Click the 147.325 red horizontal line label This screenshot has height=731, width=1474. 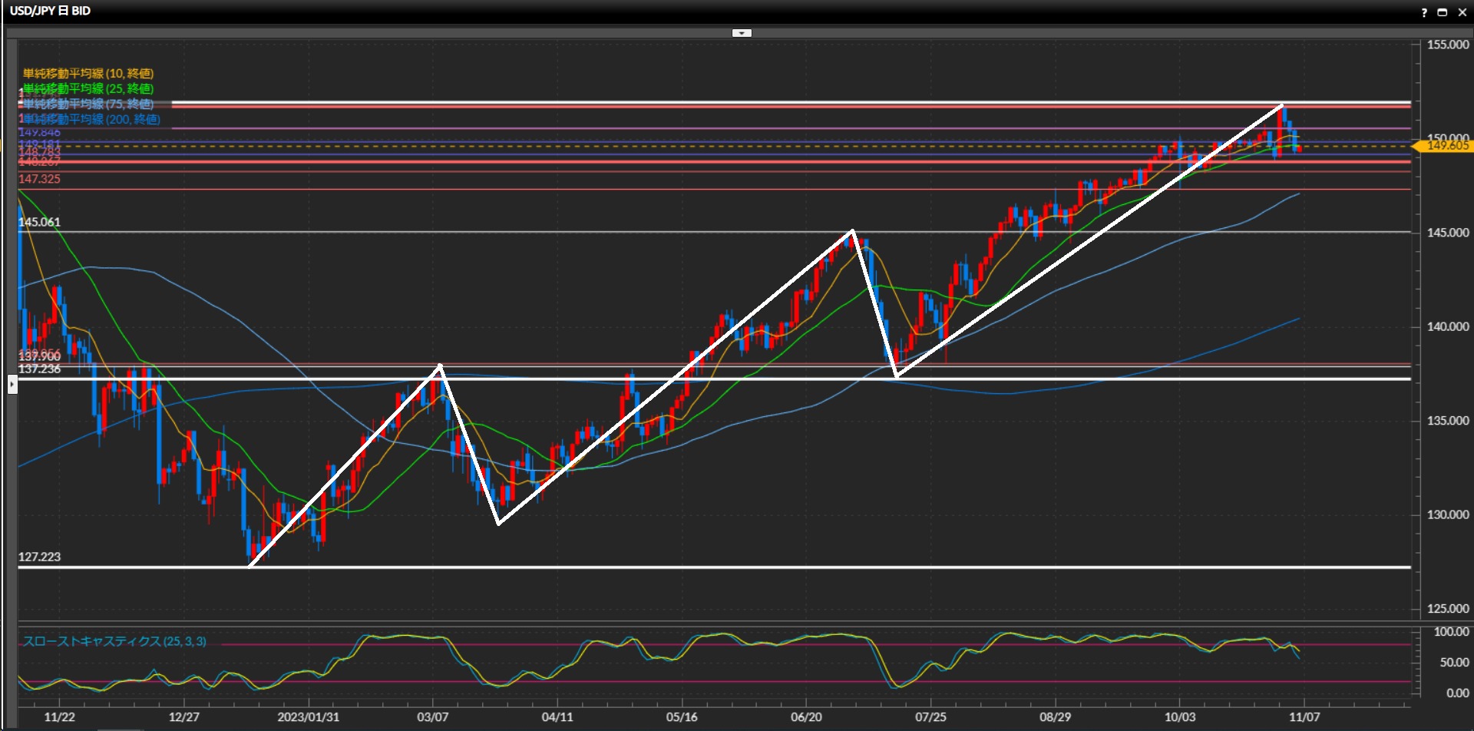pyautogui.click(x=39, y=180)
